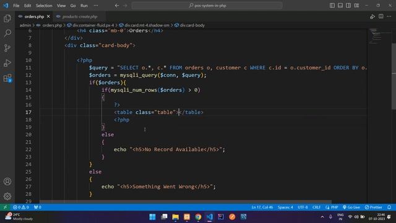
Task: Toggle the secondary side bar layout icon
Action: (348, 6)
